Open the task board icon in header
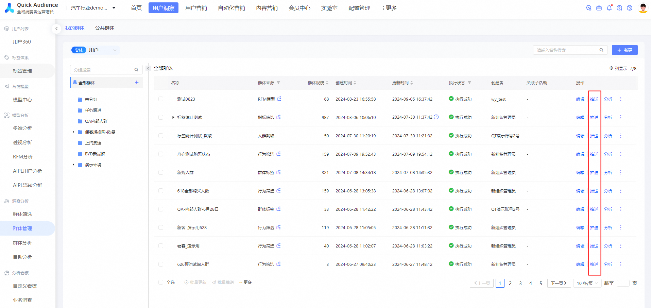 599,8
